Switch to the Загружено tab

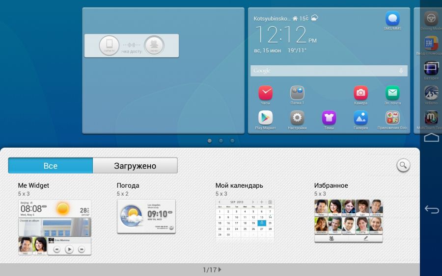tap(135, 166)
